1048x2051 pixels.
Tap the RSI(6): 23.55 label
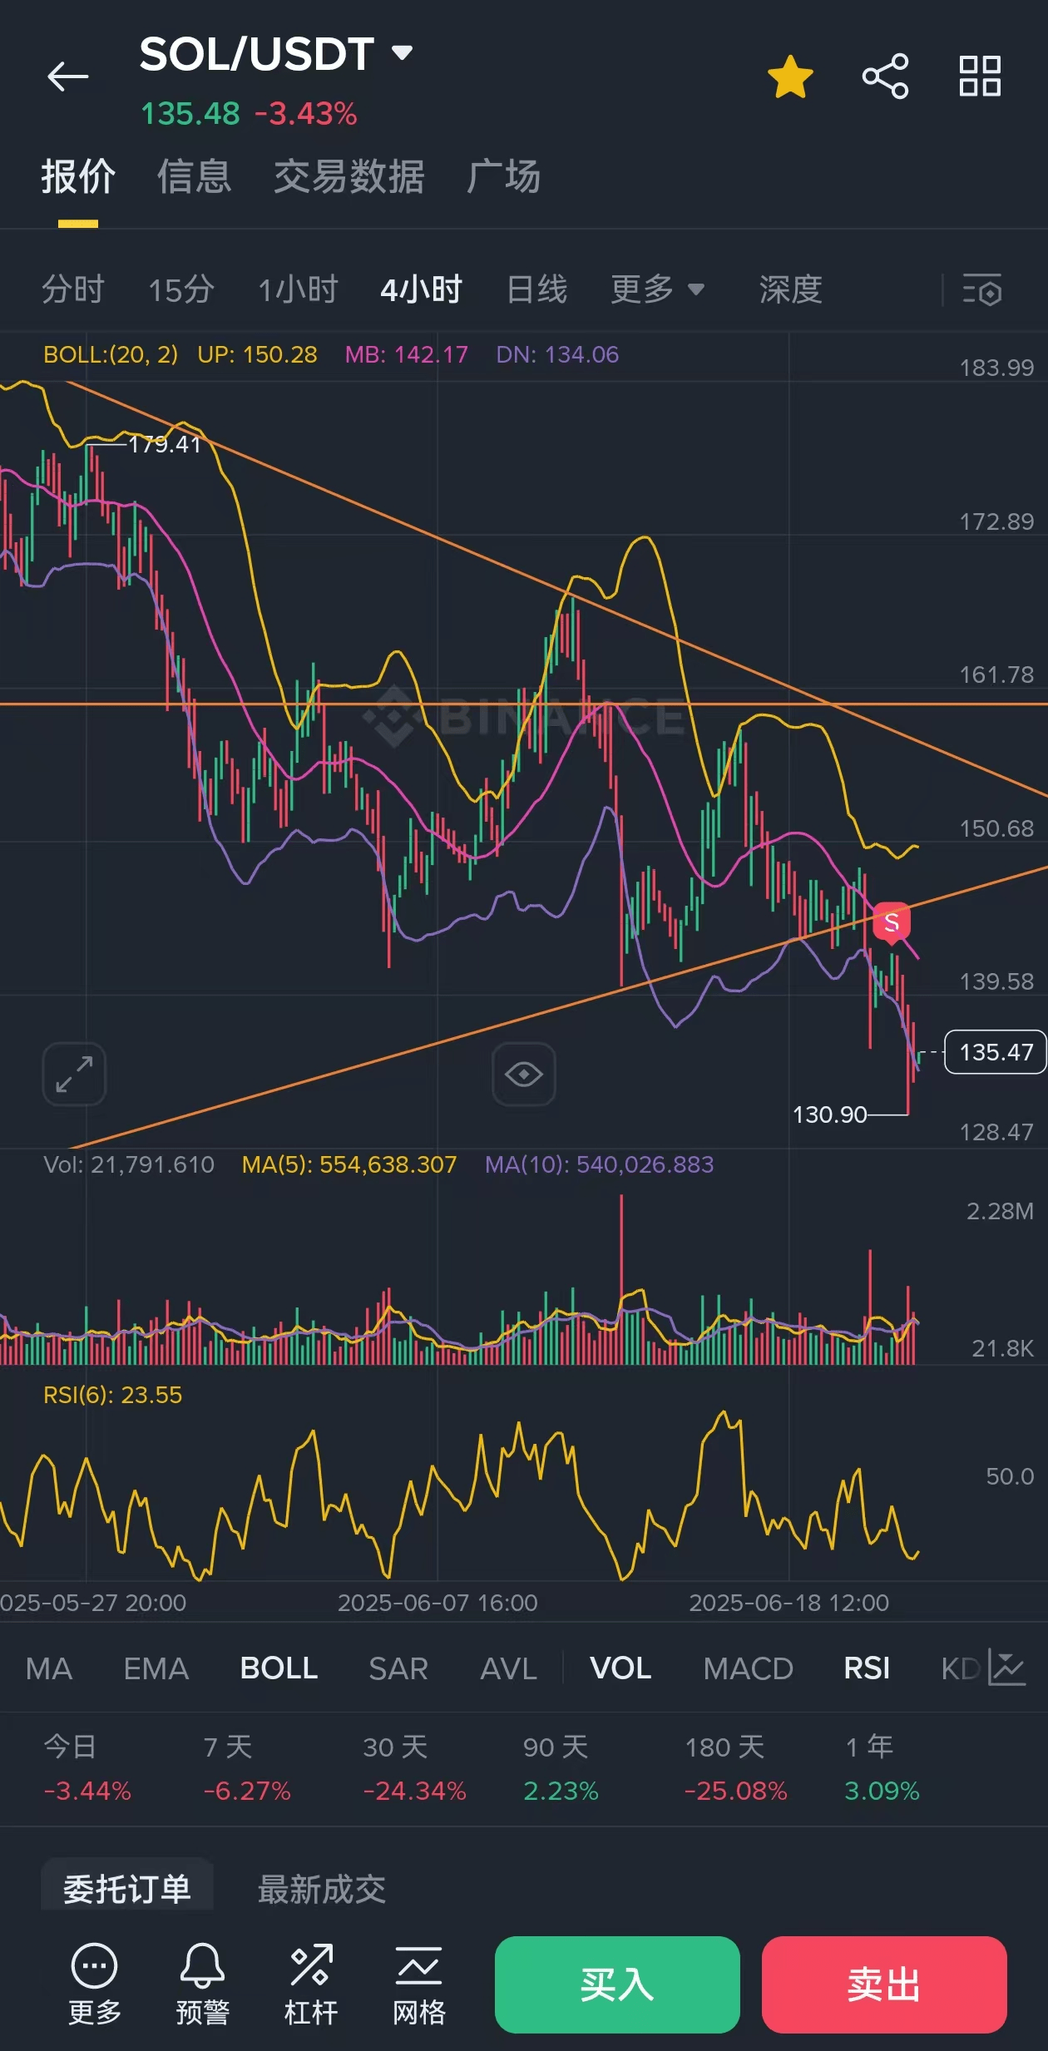pos(112,1395)
